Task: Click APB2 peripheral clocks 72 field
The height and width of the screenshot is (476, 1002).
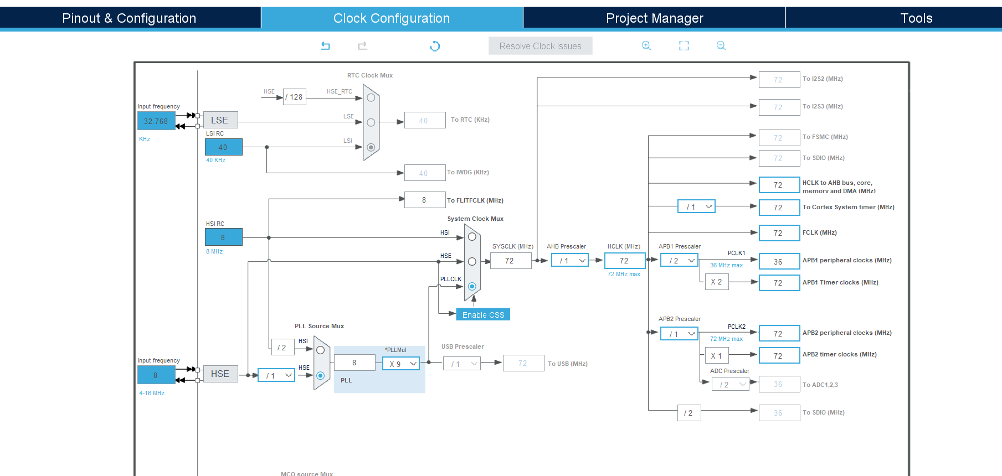Action: tap(779, 334)
